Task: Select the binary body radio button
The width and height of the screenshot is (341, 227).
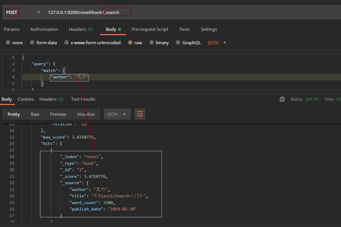Action: click(151, 42)
